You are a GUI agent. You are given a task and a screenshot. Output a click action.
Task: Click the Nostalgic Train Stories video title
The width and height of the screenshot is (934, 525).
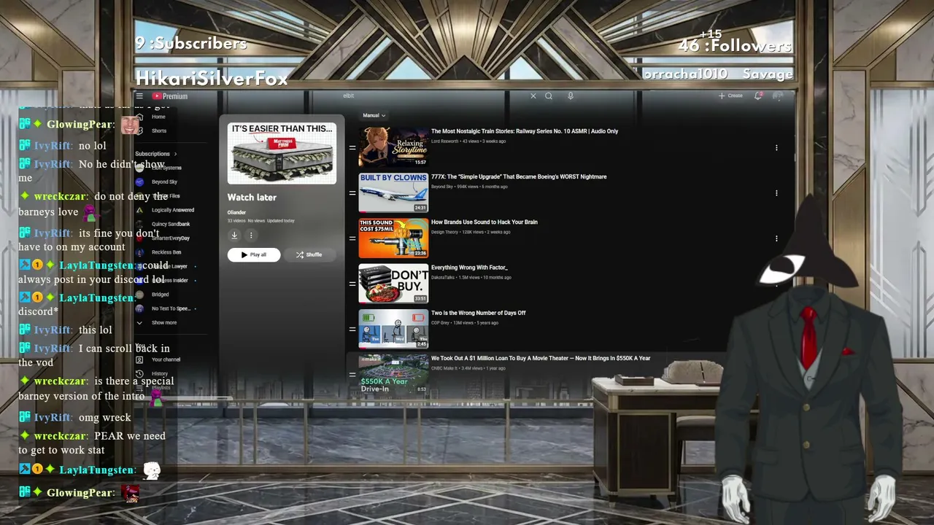[525, 131]
